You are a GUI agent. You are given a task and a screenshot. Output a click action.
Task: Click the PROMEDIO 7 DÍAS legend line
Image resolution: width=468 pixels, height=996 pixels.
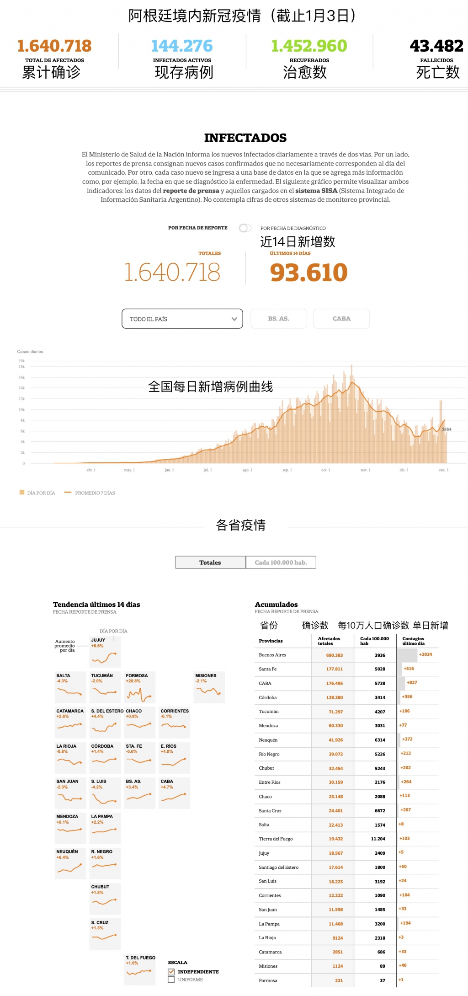68,493
